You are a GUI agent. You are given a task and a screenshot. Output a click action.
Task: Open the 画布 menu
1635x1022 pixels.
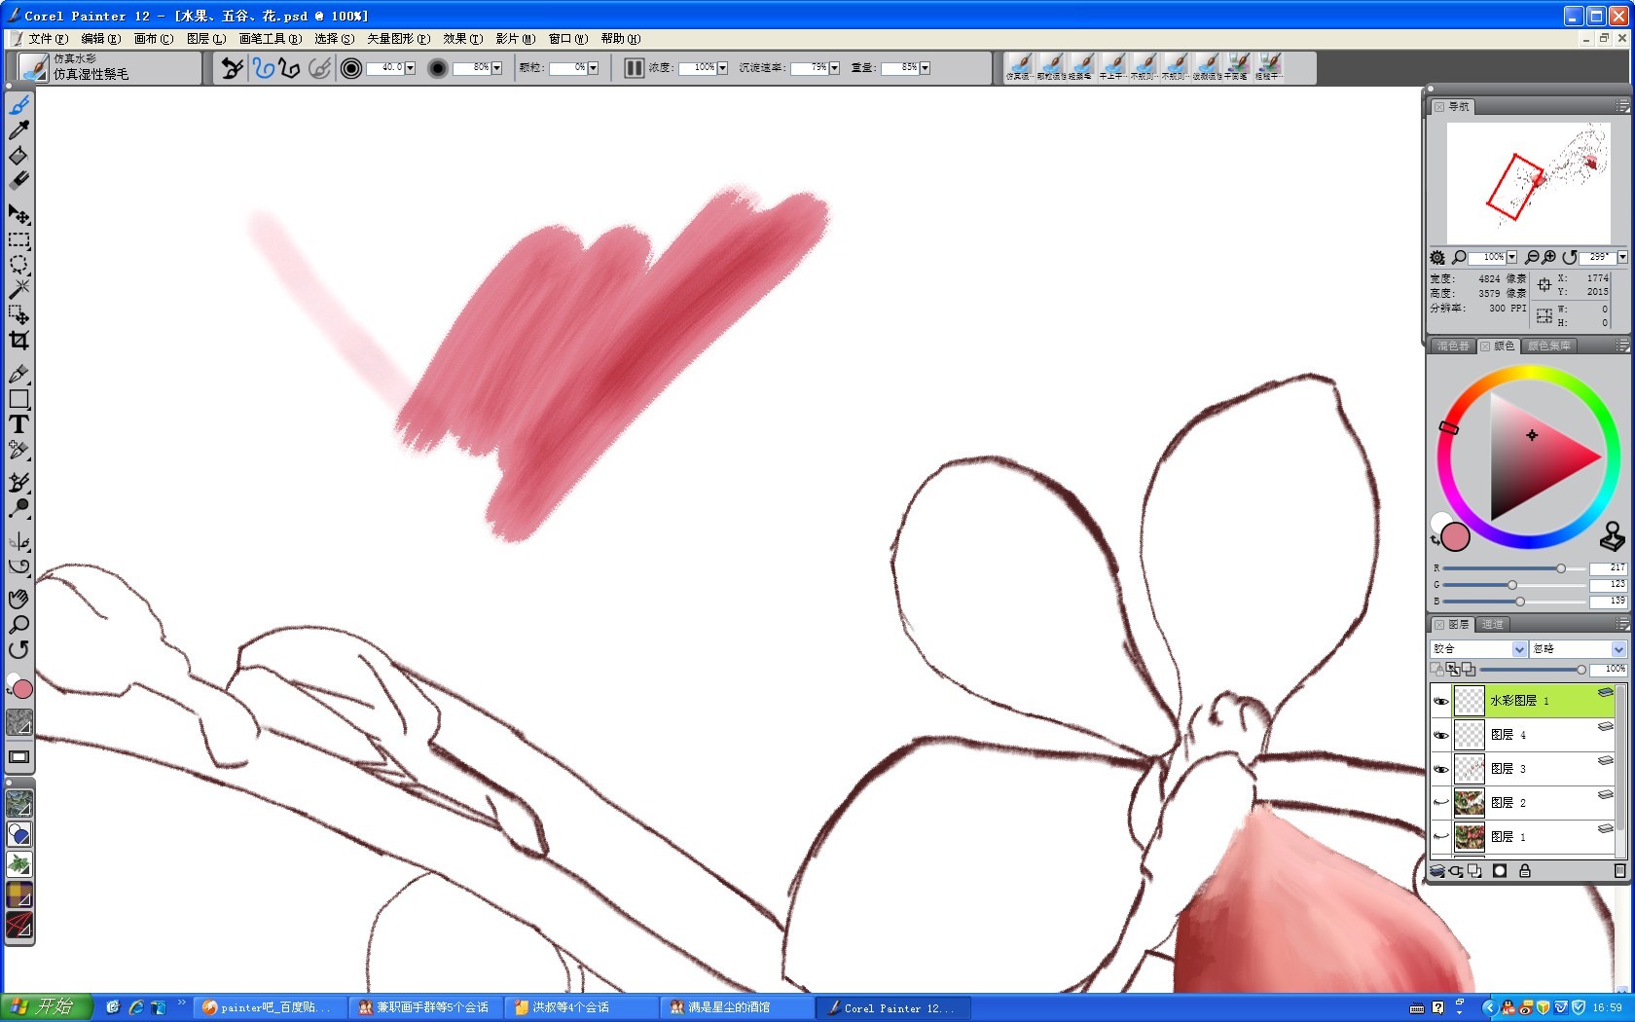tap(154, 39)
